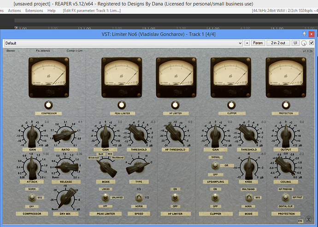The image size is (318, 227).
Task: Open the 2 in 2 out routing button
Action: click(278, 43)
